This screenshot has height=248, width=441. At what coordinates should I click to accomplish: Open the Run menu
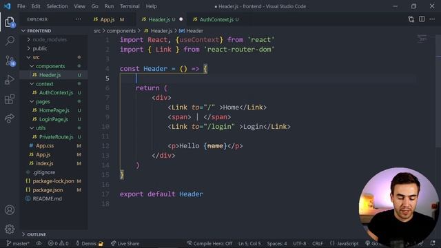tap(109, 6)
